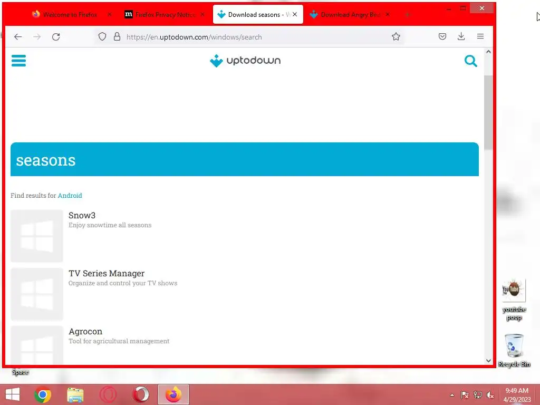Open a new tab with plus button
The image size is (540, 405).
408,14
